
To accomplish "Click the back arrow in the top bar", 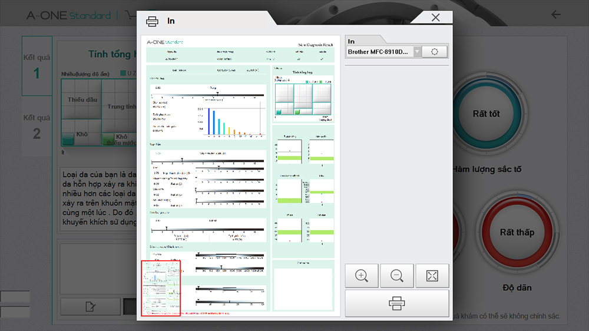I will tap(555, 15).
